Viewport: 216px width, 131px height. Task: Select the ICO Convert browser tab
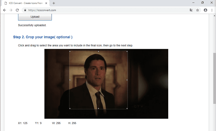pyautogui.click(x=26, y=3)
